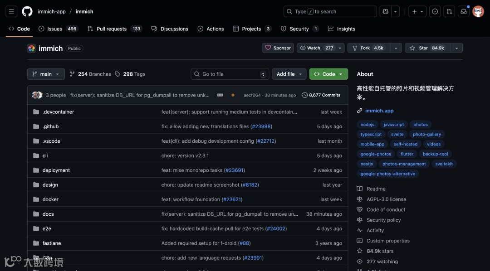Click the branch icon beside 254 Branches
490x271 pixels.
[x=72, y=74]
